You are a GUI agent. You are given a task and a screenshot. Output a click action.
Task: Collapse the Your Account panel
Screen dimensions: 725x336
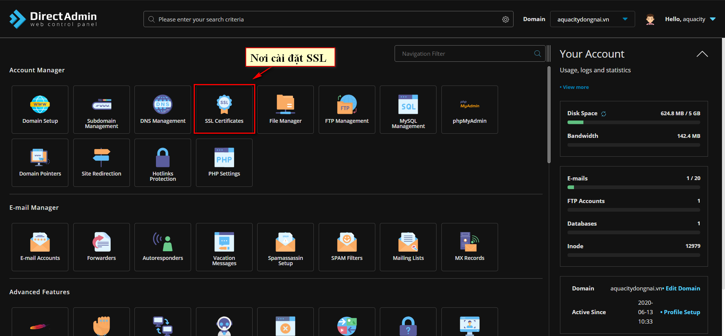[x=702, y=54]
